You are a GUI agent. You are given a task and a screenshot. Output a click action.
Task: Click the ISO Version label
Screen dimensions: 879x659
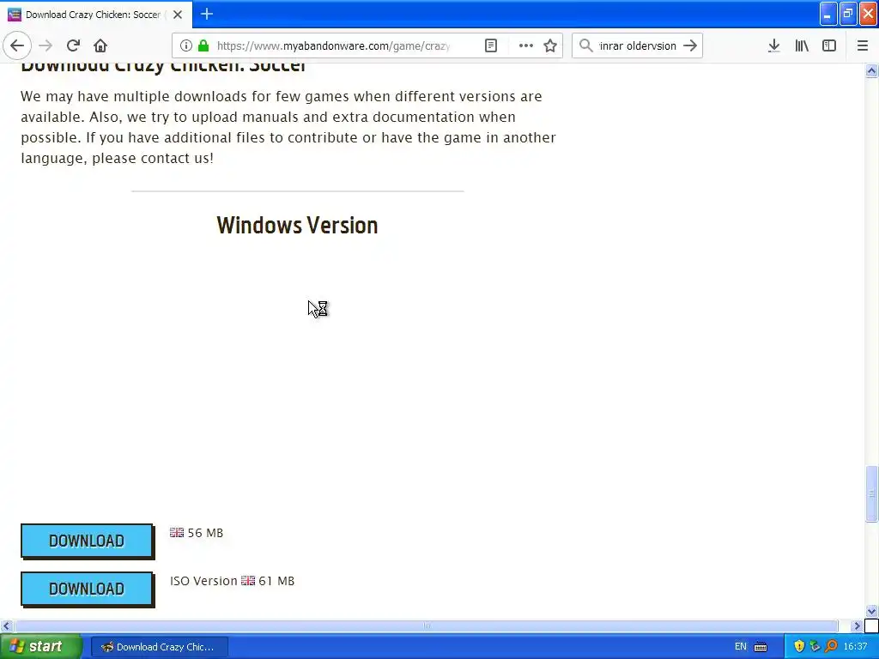(x=203, y=581)
